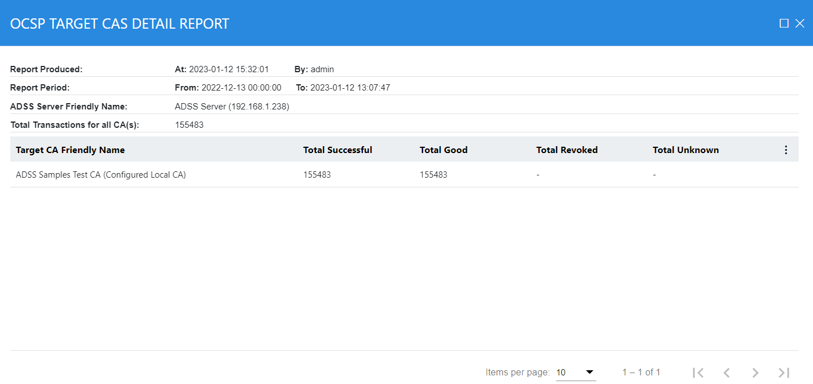The height and width of the screenshot is (384, 813).
Task: Click the ADSS Server (192.168.1.238) text
Action: pos(232,107)
